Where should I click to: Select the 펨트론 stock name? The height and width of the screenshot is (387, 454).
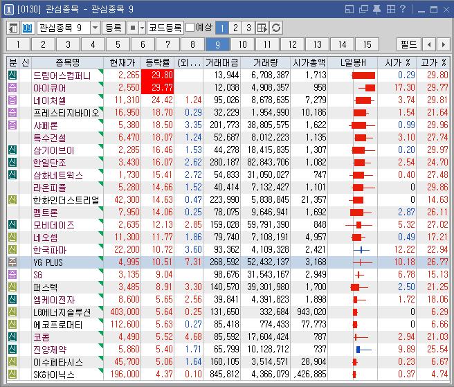click(46, 213)
